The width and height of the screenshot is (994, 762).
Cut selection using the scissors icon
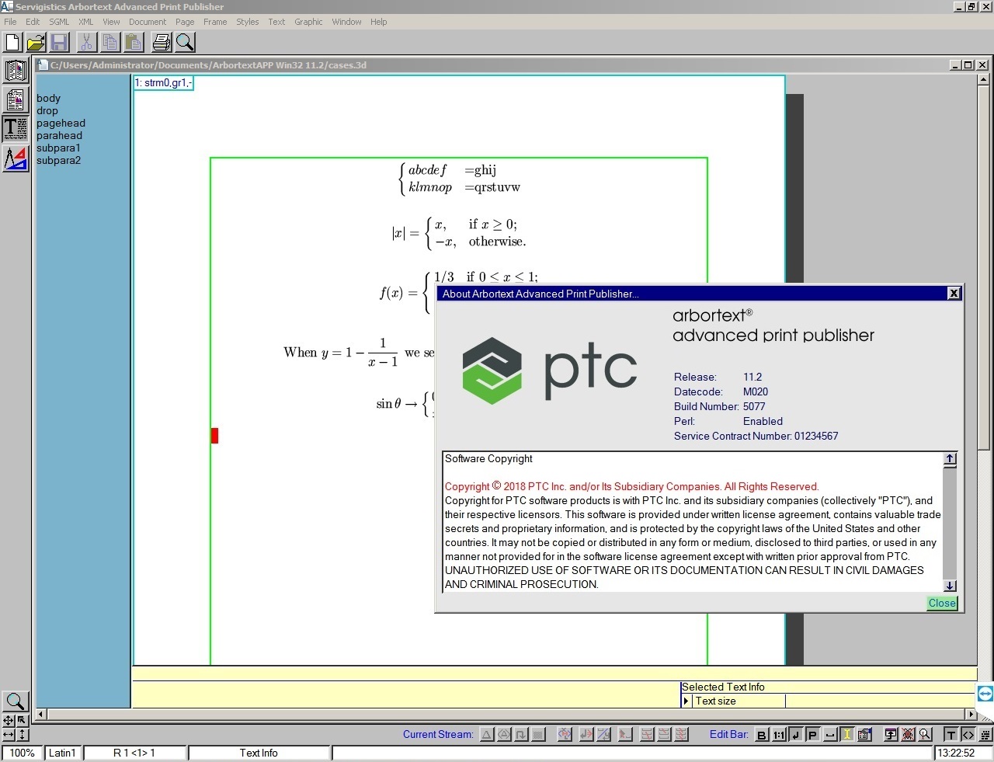click(x=87, y=42)
